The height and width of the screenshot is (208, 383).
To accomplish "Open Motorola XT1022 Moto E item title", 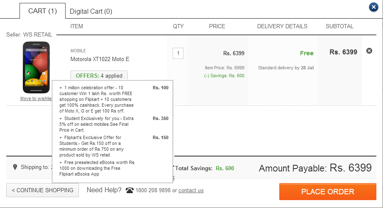I will point(100,59).
